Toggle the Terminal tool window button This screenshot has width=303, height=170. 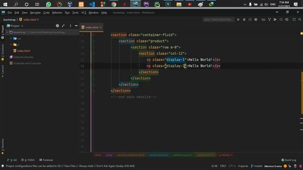coord(46,160)
